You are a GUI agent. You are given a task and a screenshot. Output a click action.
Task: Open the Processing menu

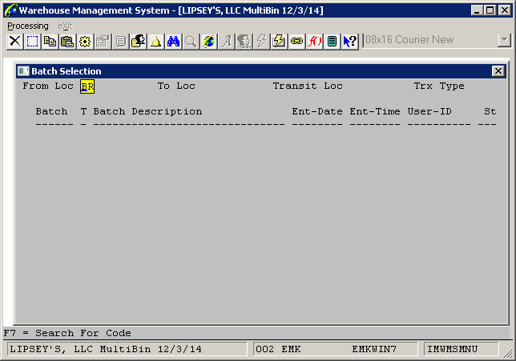pos(28,26)
